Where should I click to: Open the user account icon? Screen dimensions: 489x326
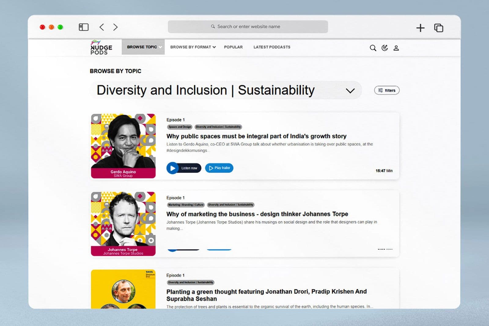396,48
